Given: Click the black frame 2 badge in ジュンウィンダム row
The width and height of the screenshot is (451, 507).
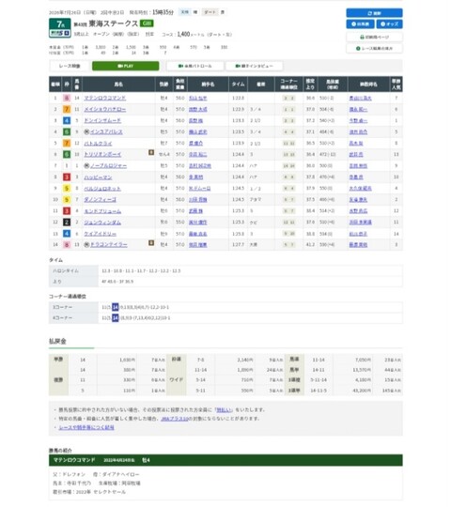Looking at the screenshot, I should click(x=67, y=223).
